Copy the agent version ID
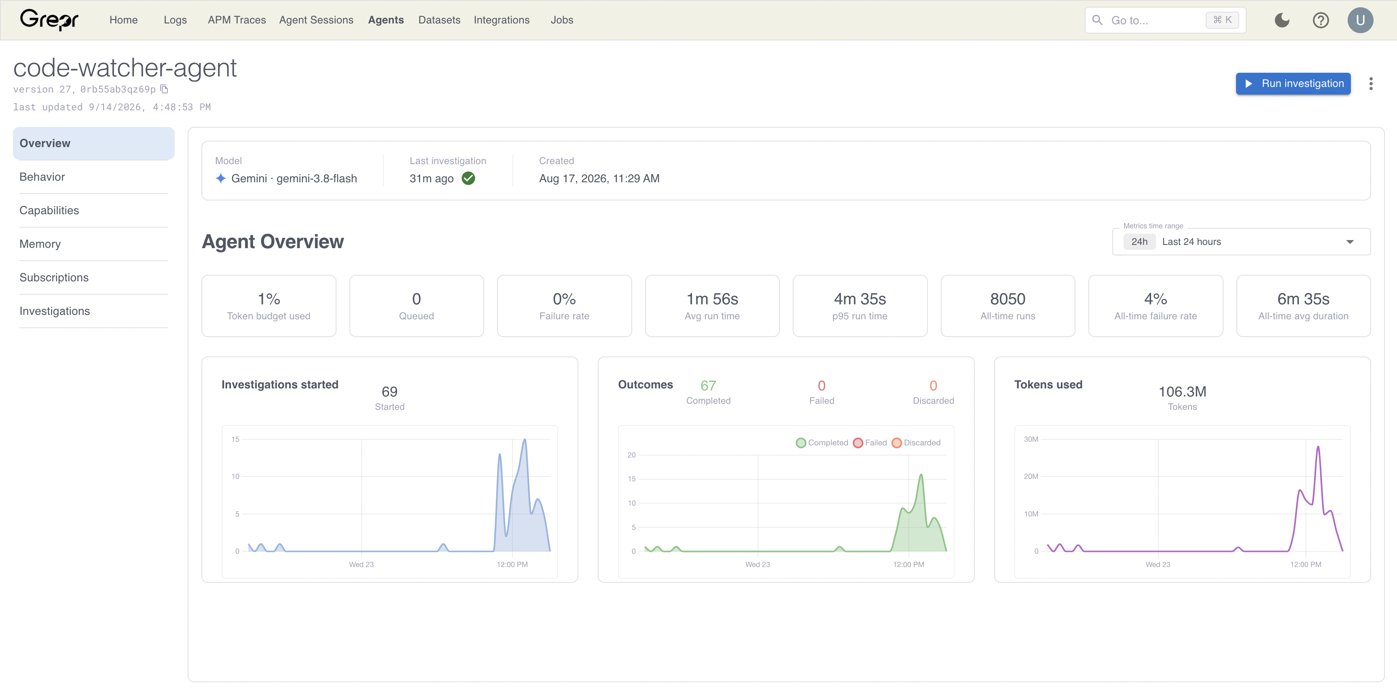1397x700 pixels. [164, 89]
